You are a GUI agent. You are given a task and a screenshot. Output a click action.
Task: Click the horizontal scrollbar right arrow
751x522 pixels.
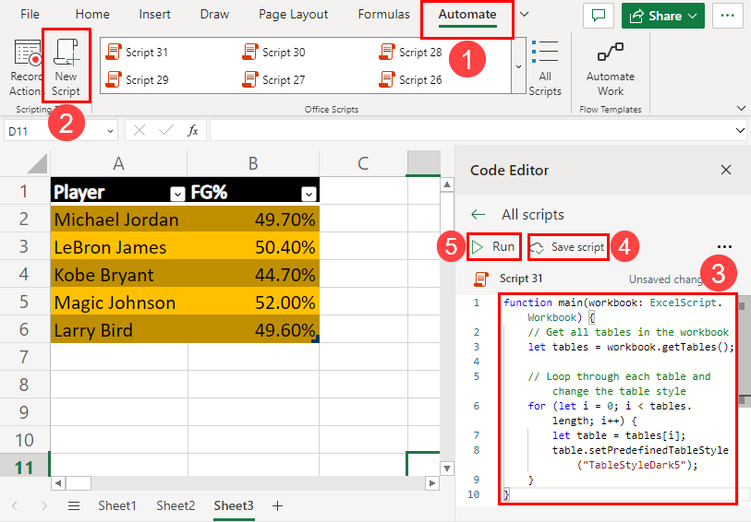point(432,483)
